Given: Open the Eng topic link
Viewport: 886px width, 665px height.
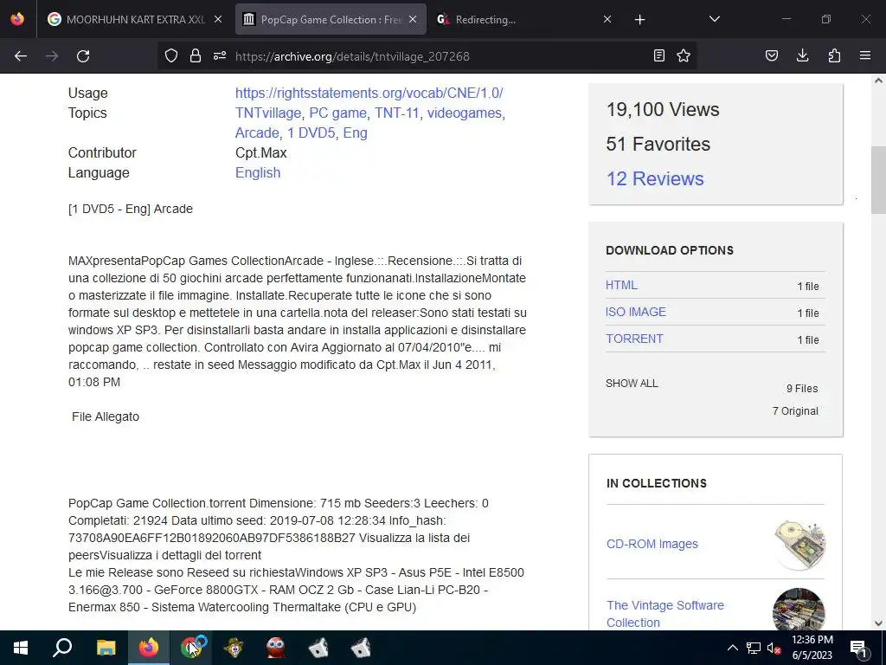Looking at the screenshot, I should pos(355,132).
